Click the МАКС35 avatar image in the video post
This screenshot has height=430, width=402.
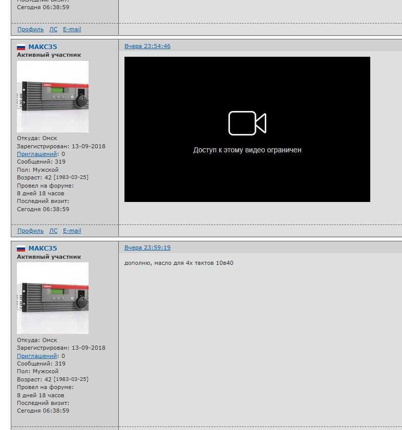click(x=53, y=97)
